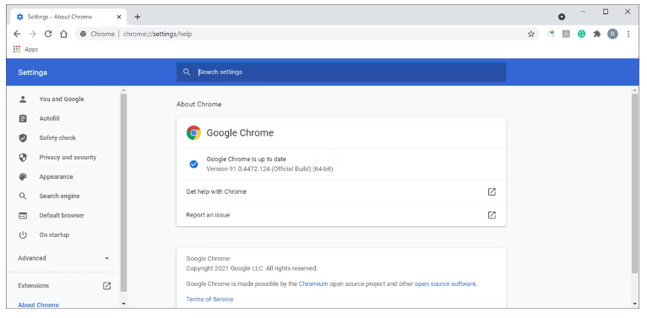Expand the Advanced settings section
The image size is (647, 318).
point(63,258)
